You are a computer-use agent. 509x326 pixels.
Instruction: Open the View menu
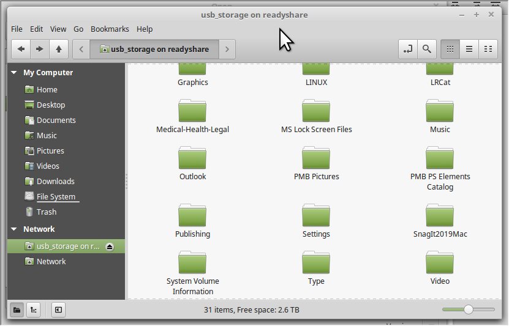click(x=58, y=29)
